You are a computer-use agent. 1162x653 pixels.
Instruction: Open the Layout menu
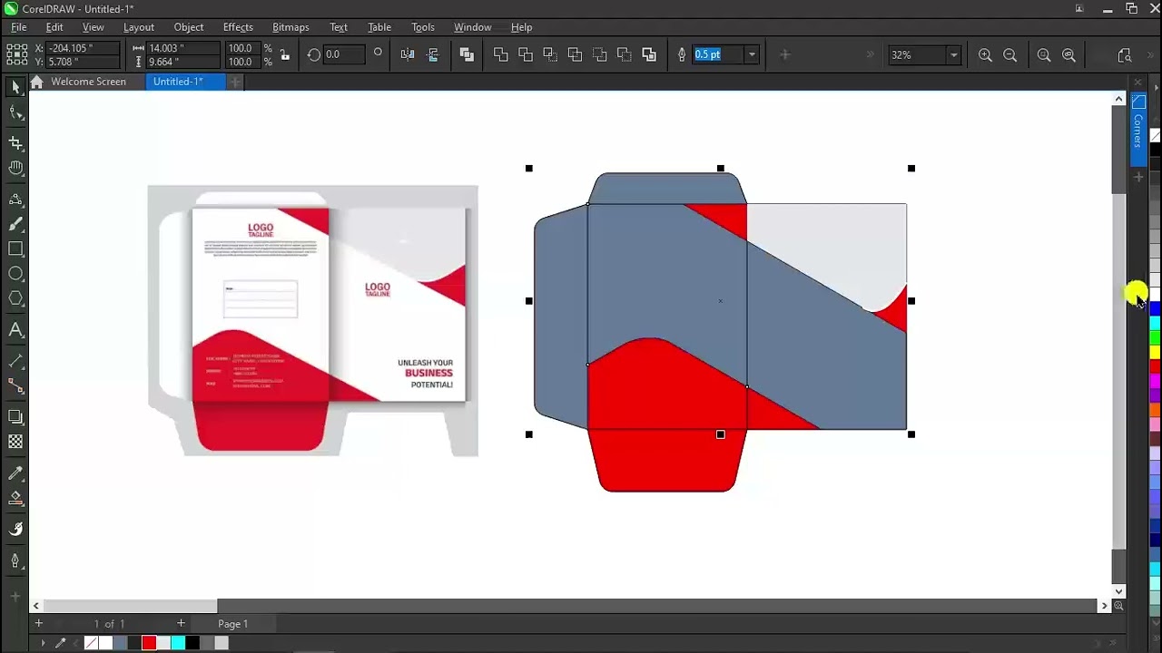click(139, 27)
